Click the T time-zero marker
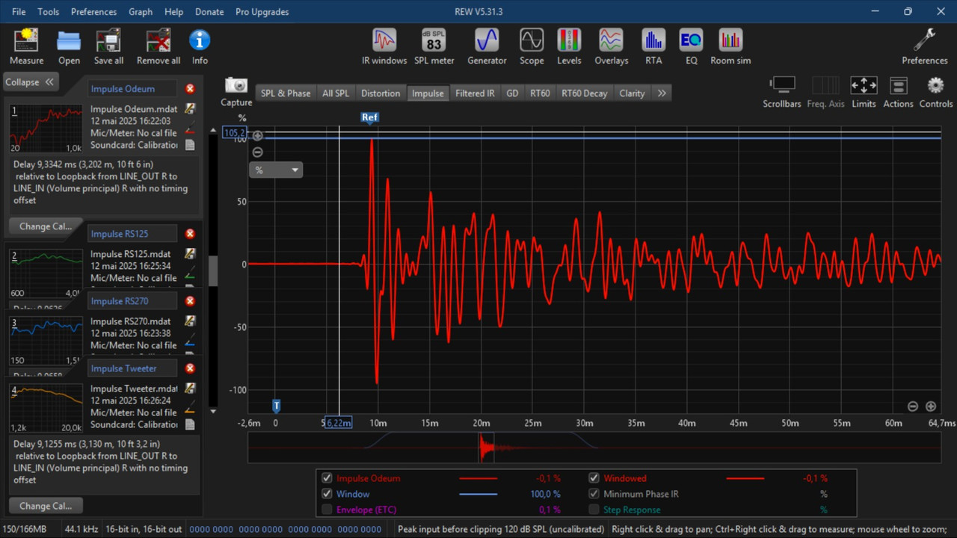 click(x=276, y=406)
